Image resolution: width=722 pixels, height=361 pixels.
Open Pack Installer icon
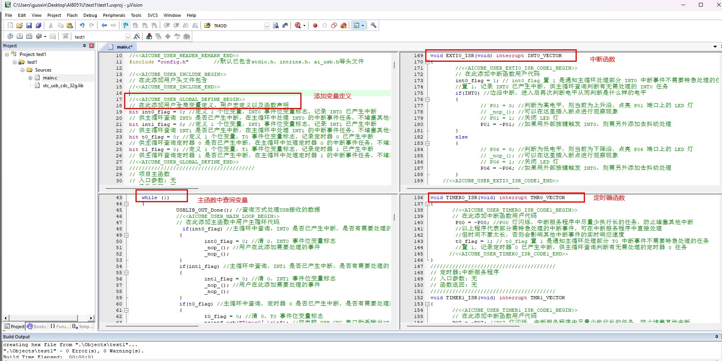pyautogui.click(x=187, y=36)
